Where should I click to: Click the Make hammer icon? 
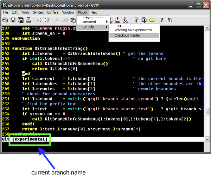pyautogui.click(x=136, y=20)
